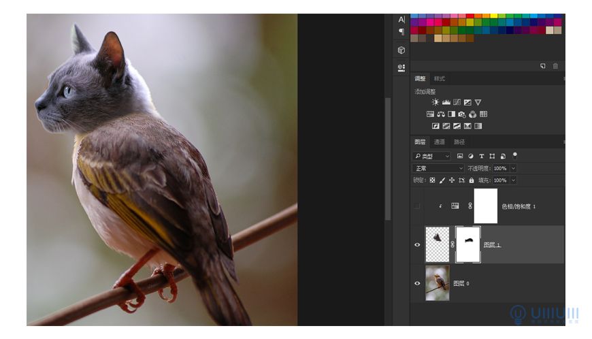
Task: Add a Color Balance adjustment (scales icon)
Action: (441, 114)
